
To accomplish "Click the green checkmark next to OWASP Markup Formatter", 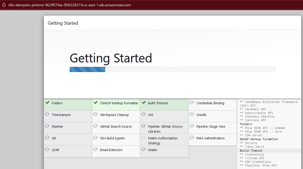I will point(96,103).
